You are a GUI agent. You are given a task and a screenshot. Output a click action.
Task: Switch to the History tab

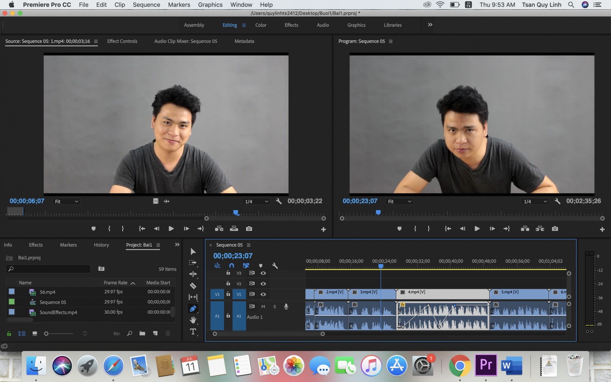101,245
